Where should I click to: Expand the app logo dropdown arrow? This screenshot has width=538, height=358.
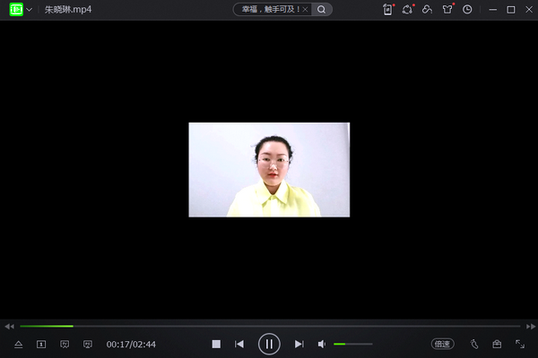click(30, 10)
